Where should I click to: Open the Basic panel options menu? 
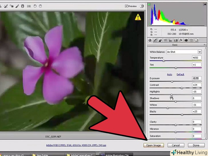pyautogui.click(x=205, y=45)
